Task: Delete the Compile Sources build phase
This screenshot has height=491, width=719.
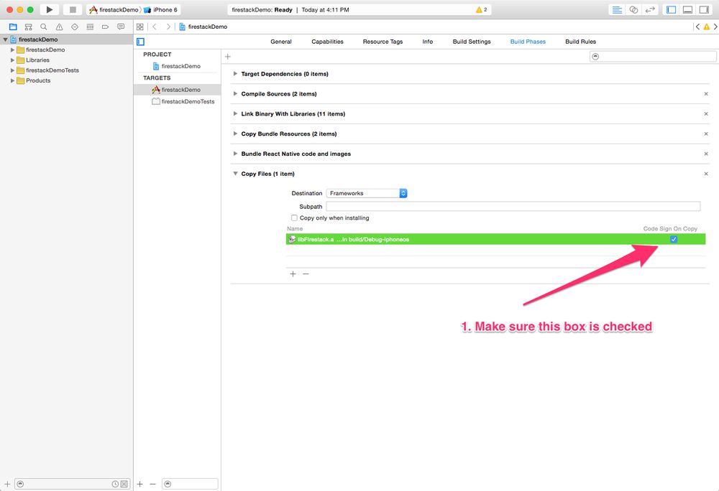Action: [x=706, y=94]
